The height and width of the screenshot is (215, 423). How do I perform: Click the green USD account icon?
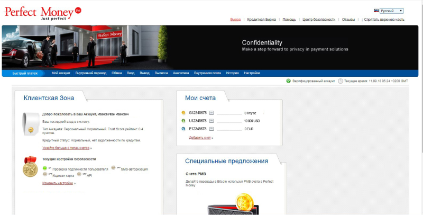tap(183, 121)
